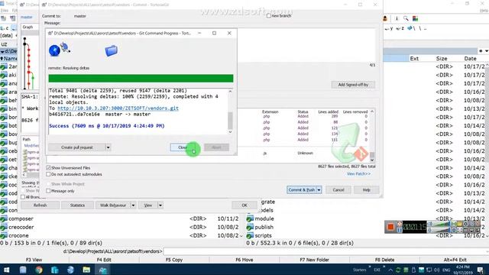489x275 pixels.
Task: Click the F4 Edit button
Action: pos(104,260)
